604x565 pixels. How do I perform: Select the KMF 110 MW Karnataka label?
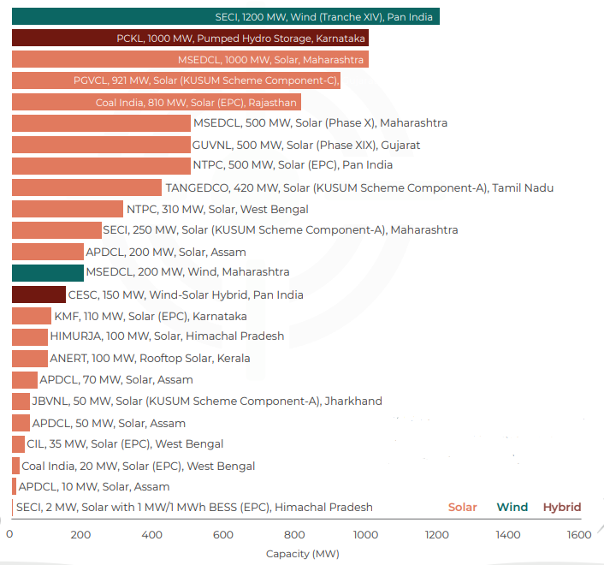[151, 316]
